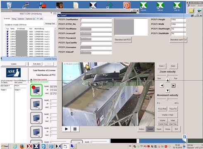The image size is (203, 149).
Task: Click the Zoom+ button
Action: [x=162, y=66]
